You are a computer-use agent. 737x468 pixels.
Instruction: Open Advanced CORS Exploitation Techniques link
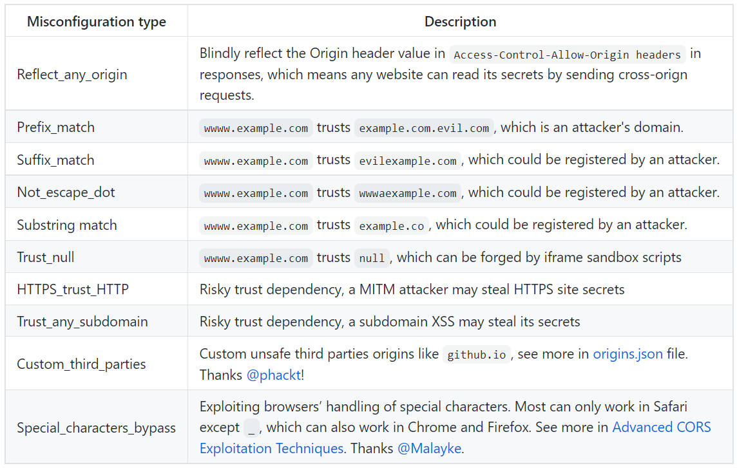661,427
